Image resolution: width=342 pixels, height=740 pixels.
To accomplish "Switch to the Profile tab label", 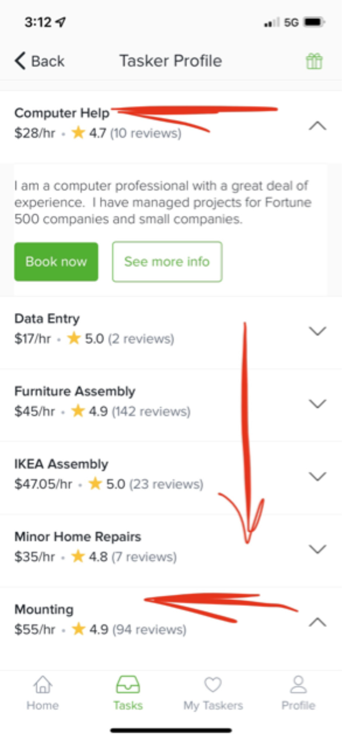I will tap(298, 705).
